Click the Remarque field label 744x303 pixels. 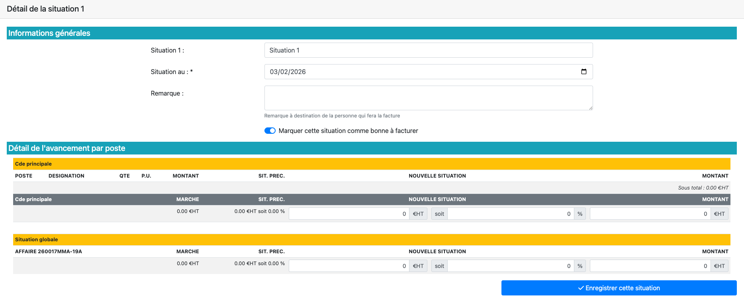(167, 93)
